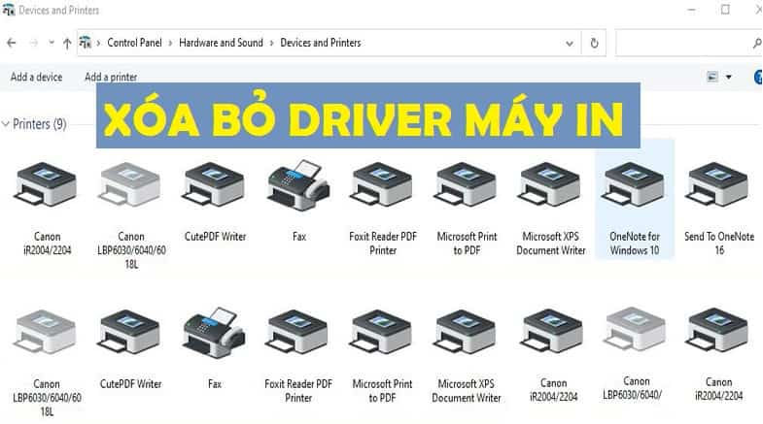
Task: Select Foxit Reader PDF Printer in lower row
Action: [x=298, y=356]
